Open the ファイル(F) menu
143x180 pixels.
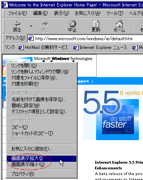[17, 13]
